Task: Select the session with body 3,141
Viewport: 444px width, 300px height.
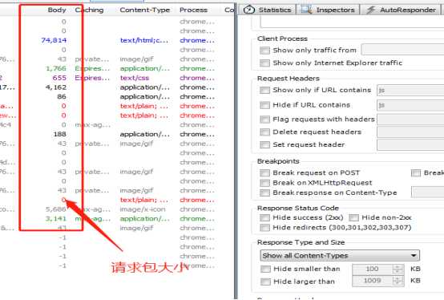Action: 117,219
